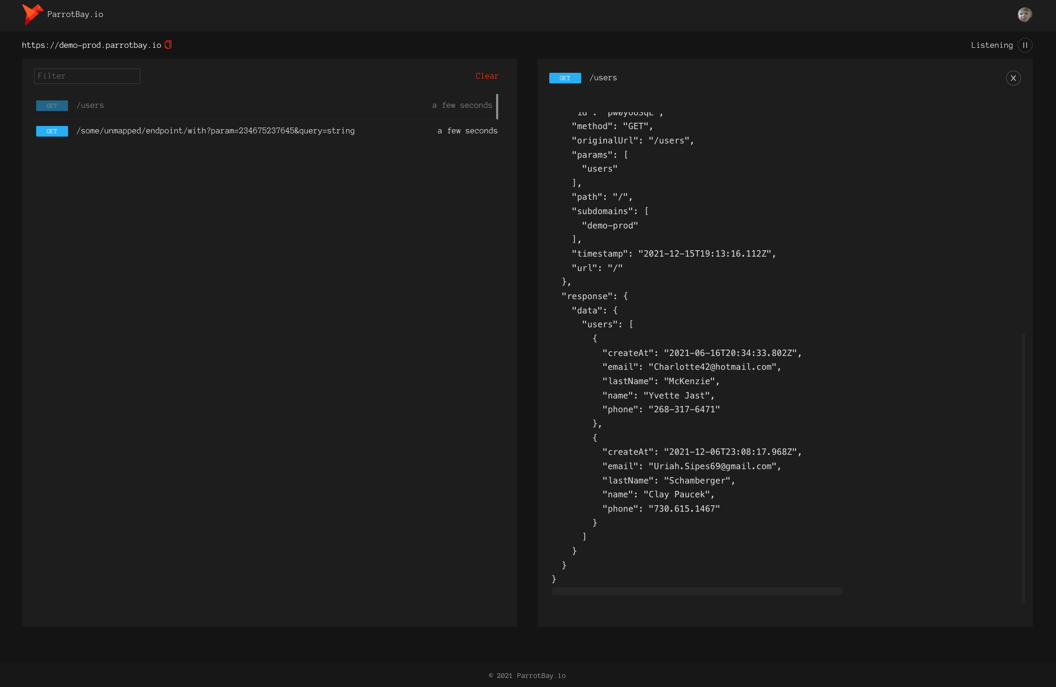The image size is (1056, 687).
Task: Open the user avatar in the header
Action: point(1025,15)
